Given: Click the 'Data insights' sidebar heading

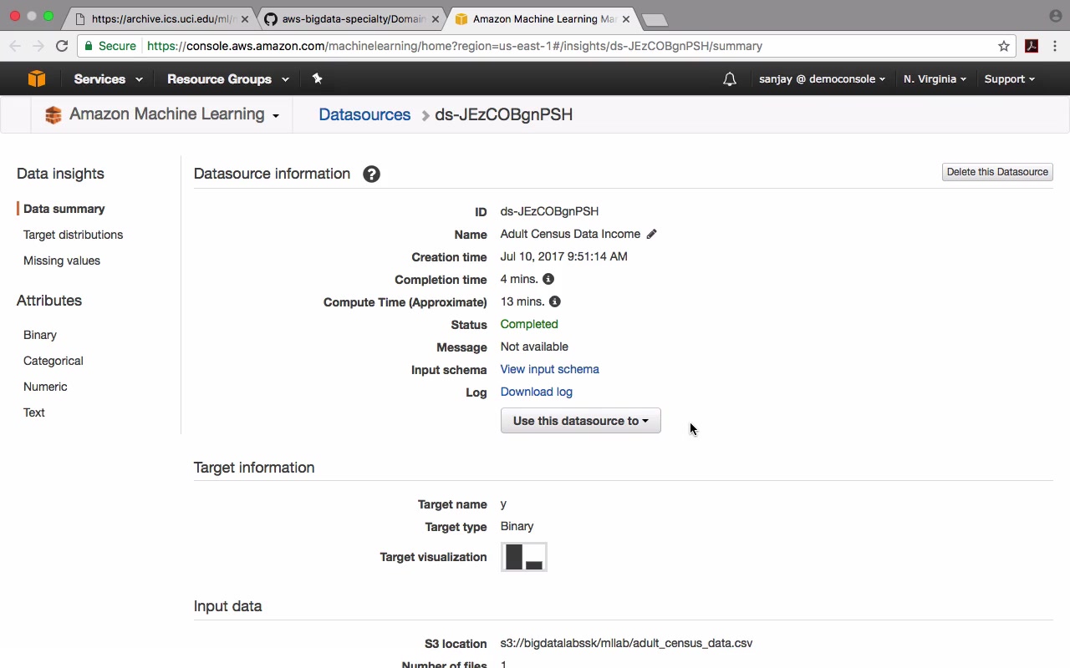Looking at the screenshot, I should click(x=60, y=174).
